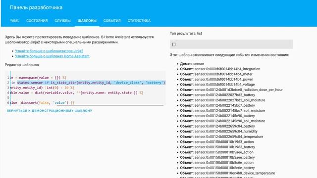Click the editor horizontal scrollbar

point(110,105)
